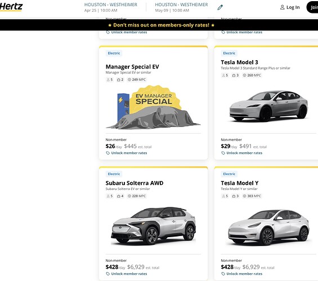Click the luggage icon on Tesla Model 3 card

pos(234,75)
